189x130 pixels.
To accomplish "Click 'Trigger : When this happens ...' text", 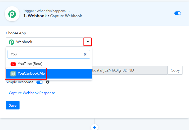I will click(46, 11).
